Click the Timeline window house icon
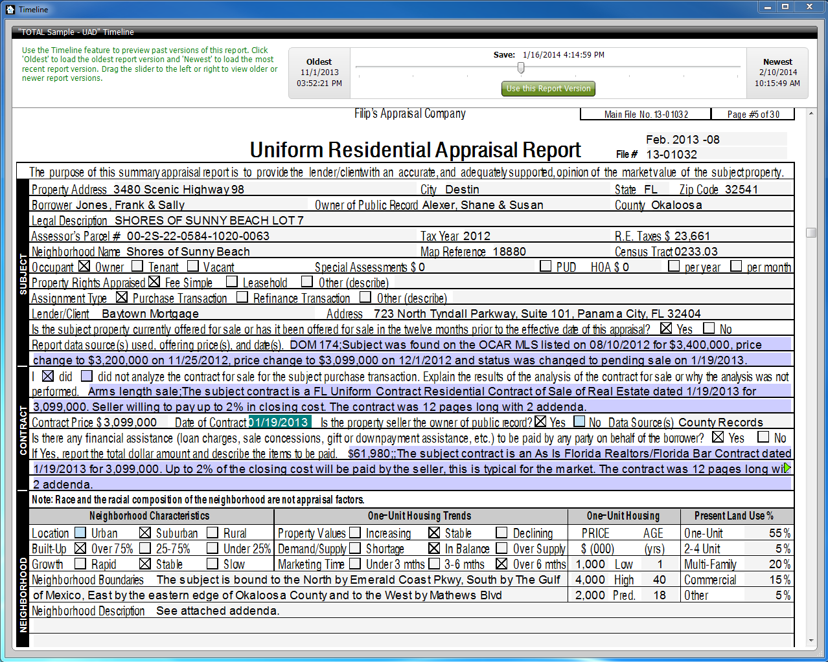828x662 pixels. pyautogui.click(x=10, y=9)
